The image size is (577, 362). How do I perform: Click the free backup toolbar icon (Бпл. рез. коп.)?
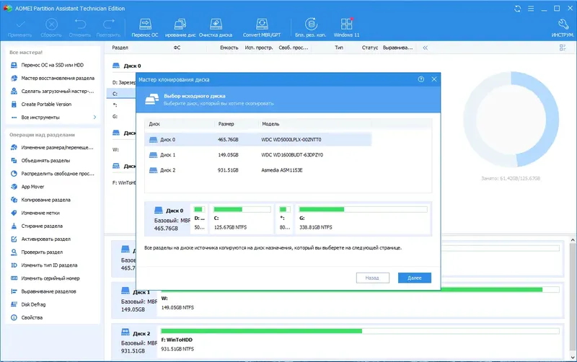pos(311,27)
